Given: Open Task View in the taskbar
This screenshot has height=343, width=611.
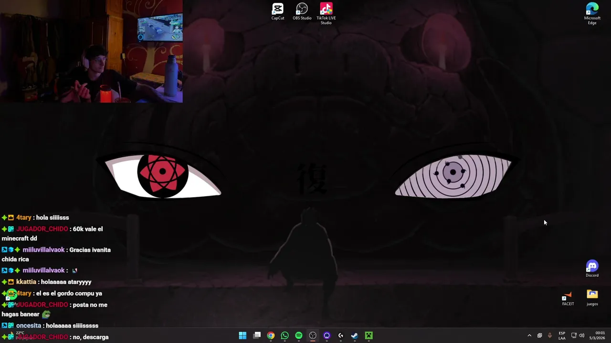Looking at the screenshot, I should (257, 336).
